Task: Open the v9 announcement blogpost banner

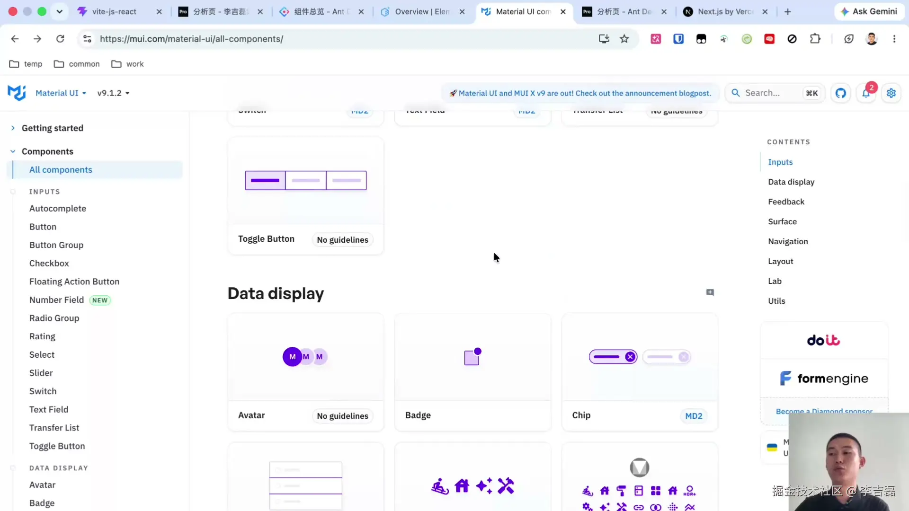Action: 580,93
